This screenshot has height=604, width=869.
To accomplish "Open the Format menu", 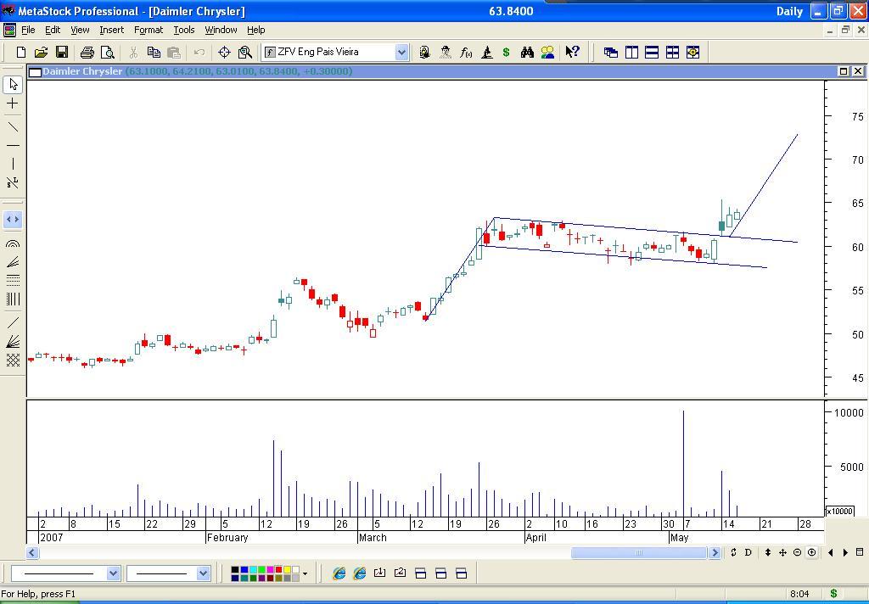I will 149,30.
